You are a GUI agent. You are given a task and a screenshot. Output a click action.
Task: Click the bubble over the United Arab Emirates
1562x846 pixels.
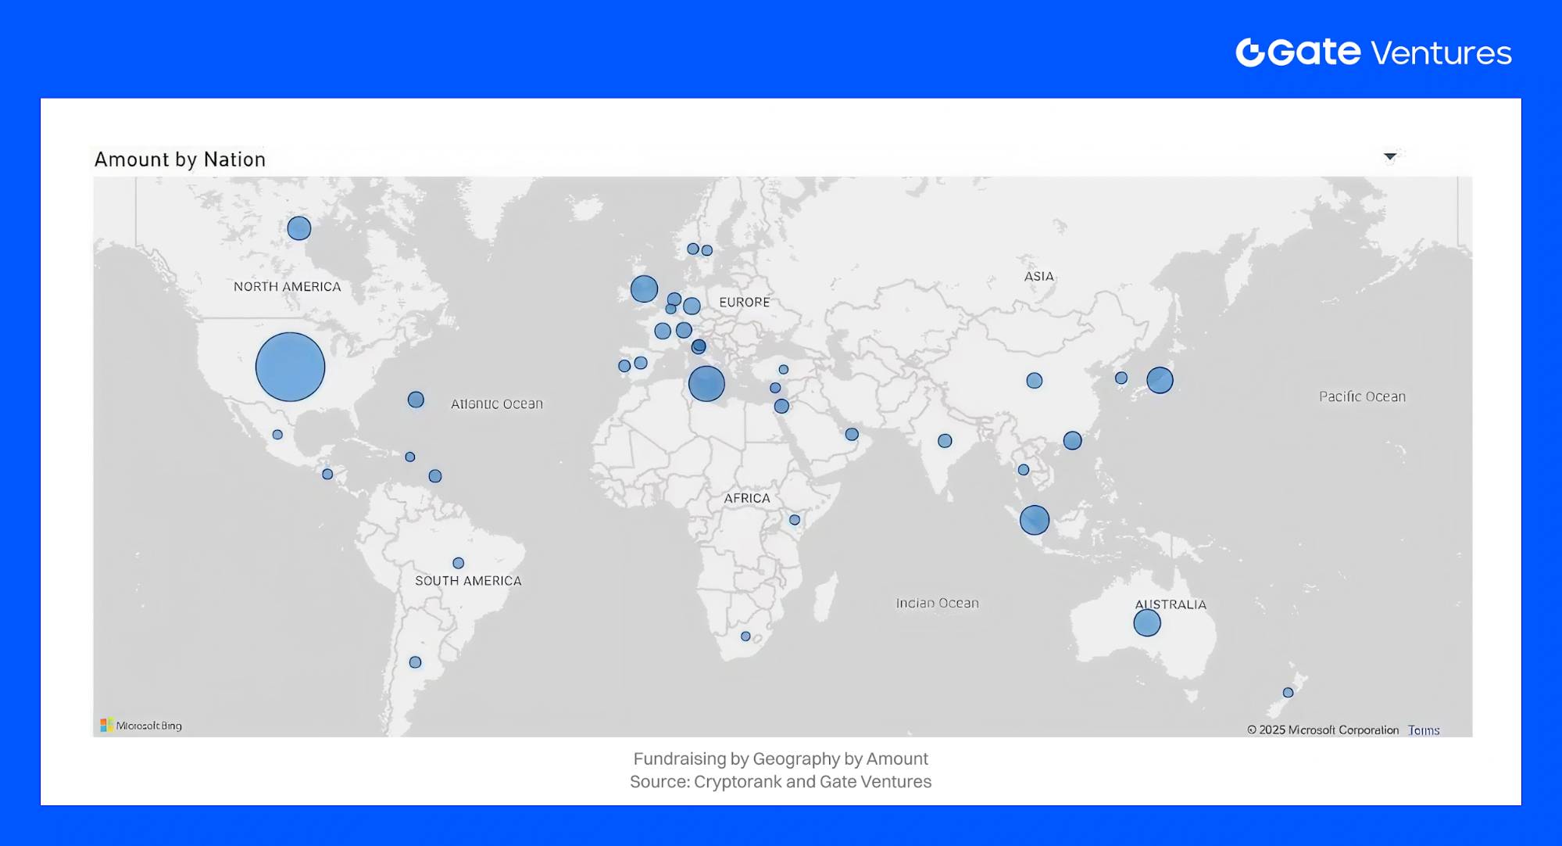pyautogui.click(x=852, y=434)
